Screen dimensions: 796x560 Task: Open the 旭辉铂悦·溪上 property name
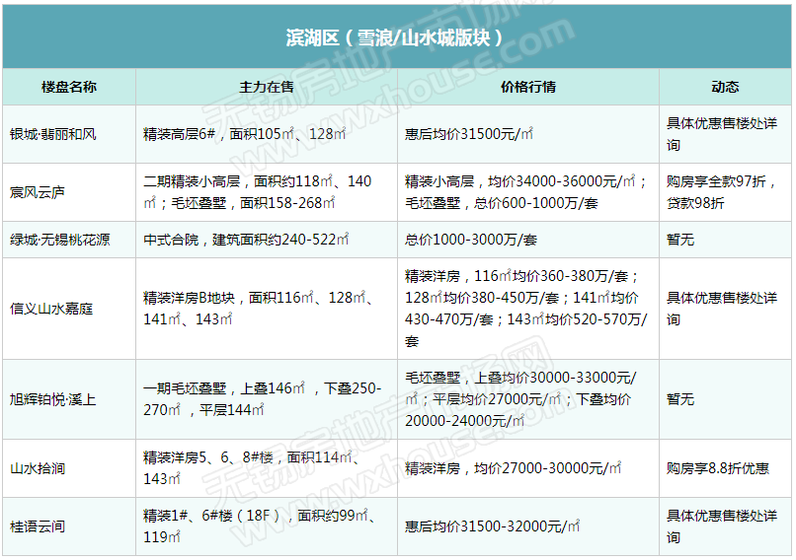52,399
